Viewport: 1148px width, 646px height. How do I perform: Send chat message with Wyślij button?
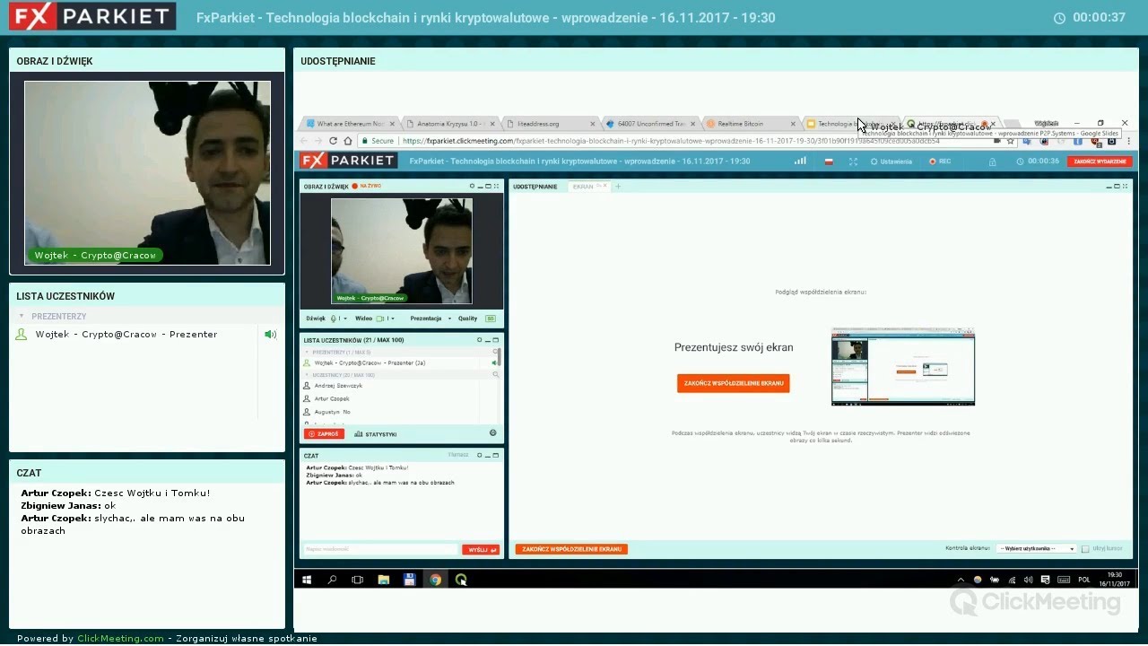[x=481, y=549]
